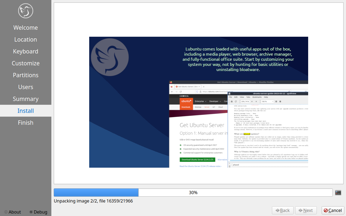Open the Debug information panel

pyautogui.click(x=38, y=212)
